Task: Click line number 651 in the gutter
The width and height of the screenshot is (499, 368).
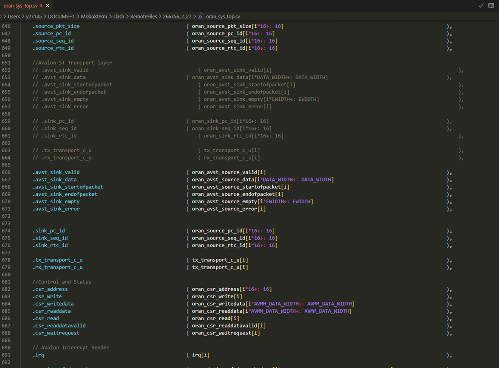Action: click(6, 63)
